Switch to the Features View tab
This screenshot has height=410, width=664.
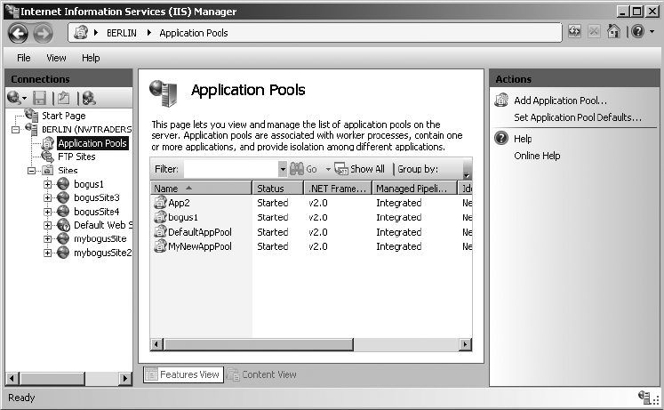(183, 374)
